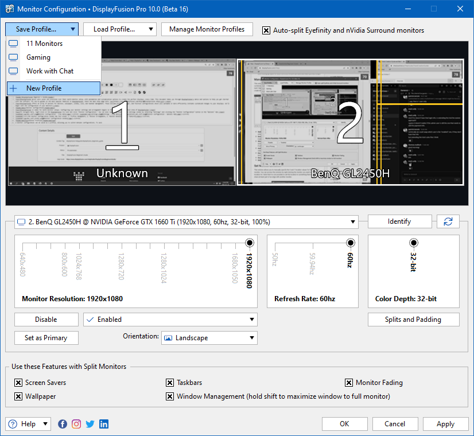Image resolution: width=474 pixels, height=436 pixels.
Task: Click the 1280x720 resolution label
Action: pyautogui.click(x=121, y=266)
